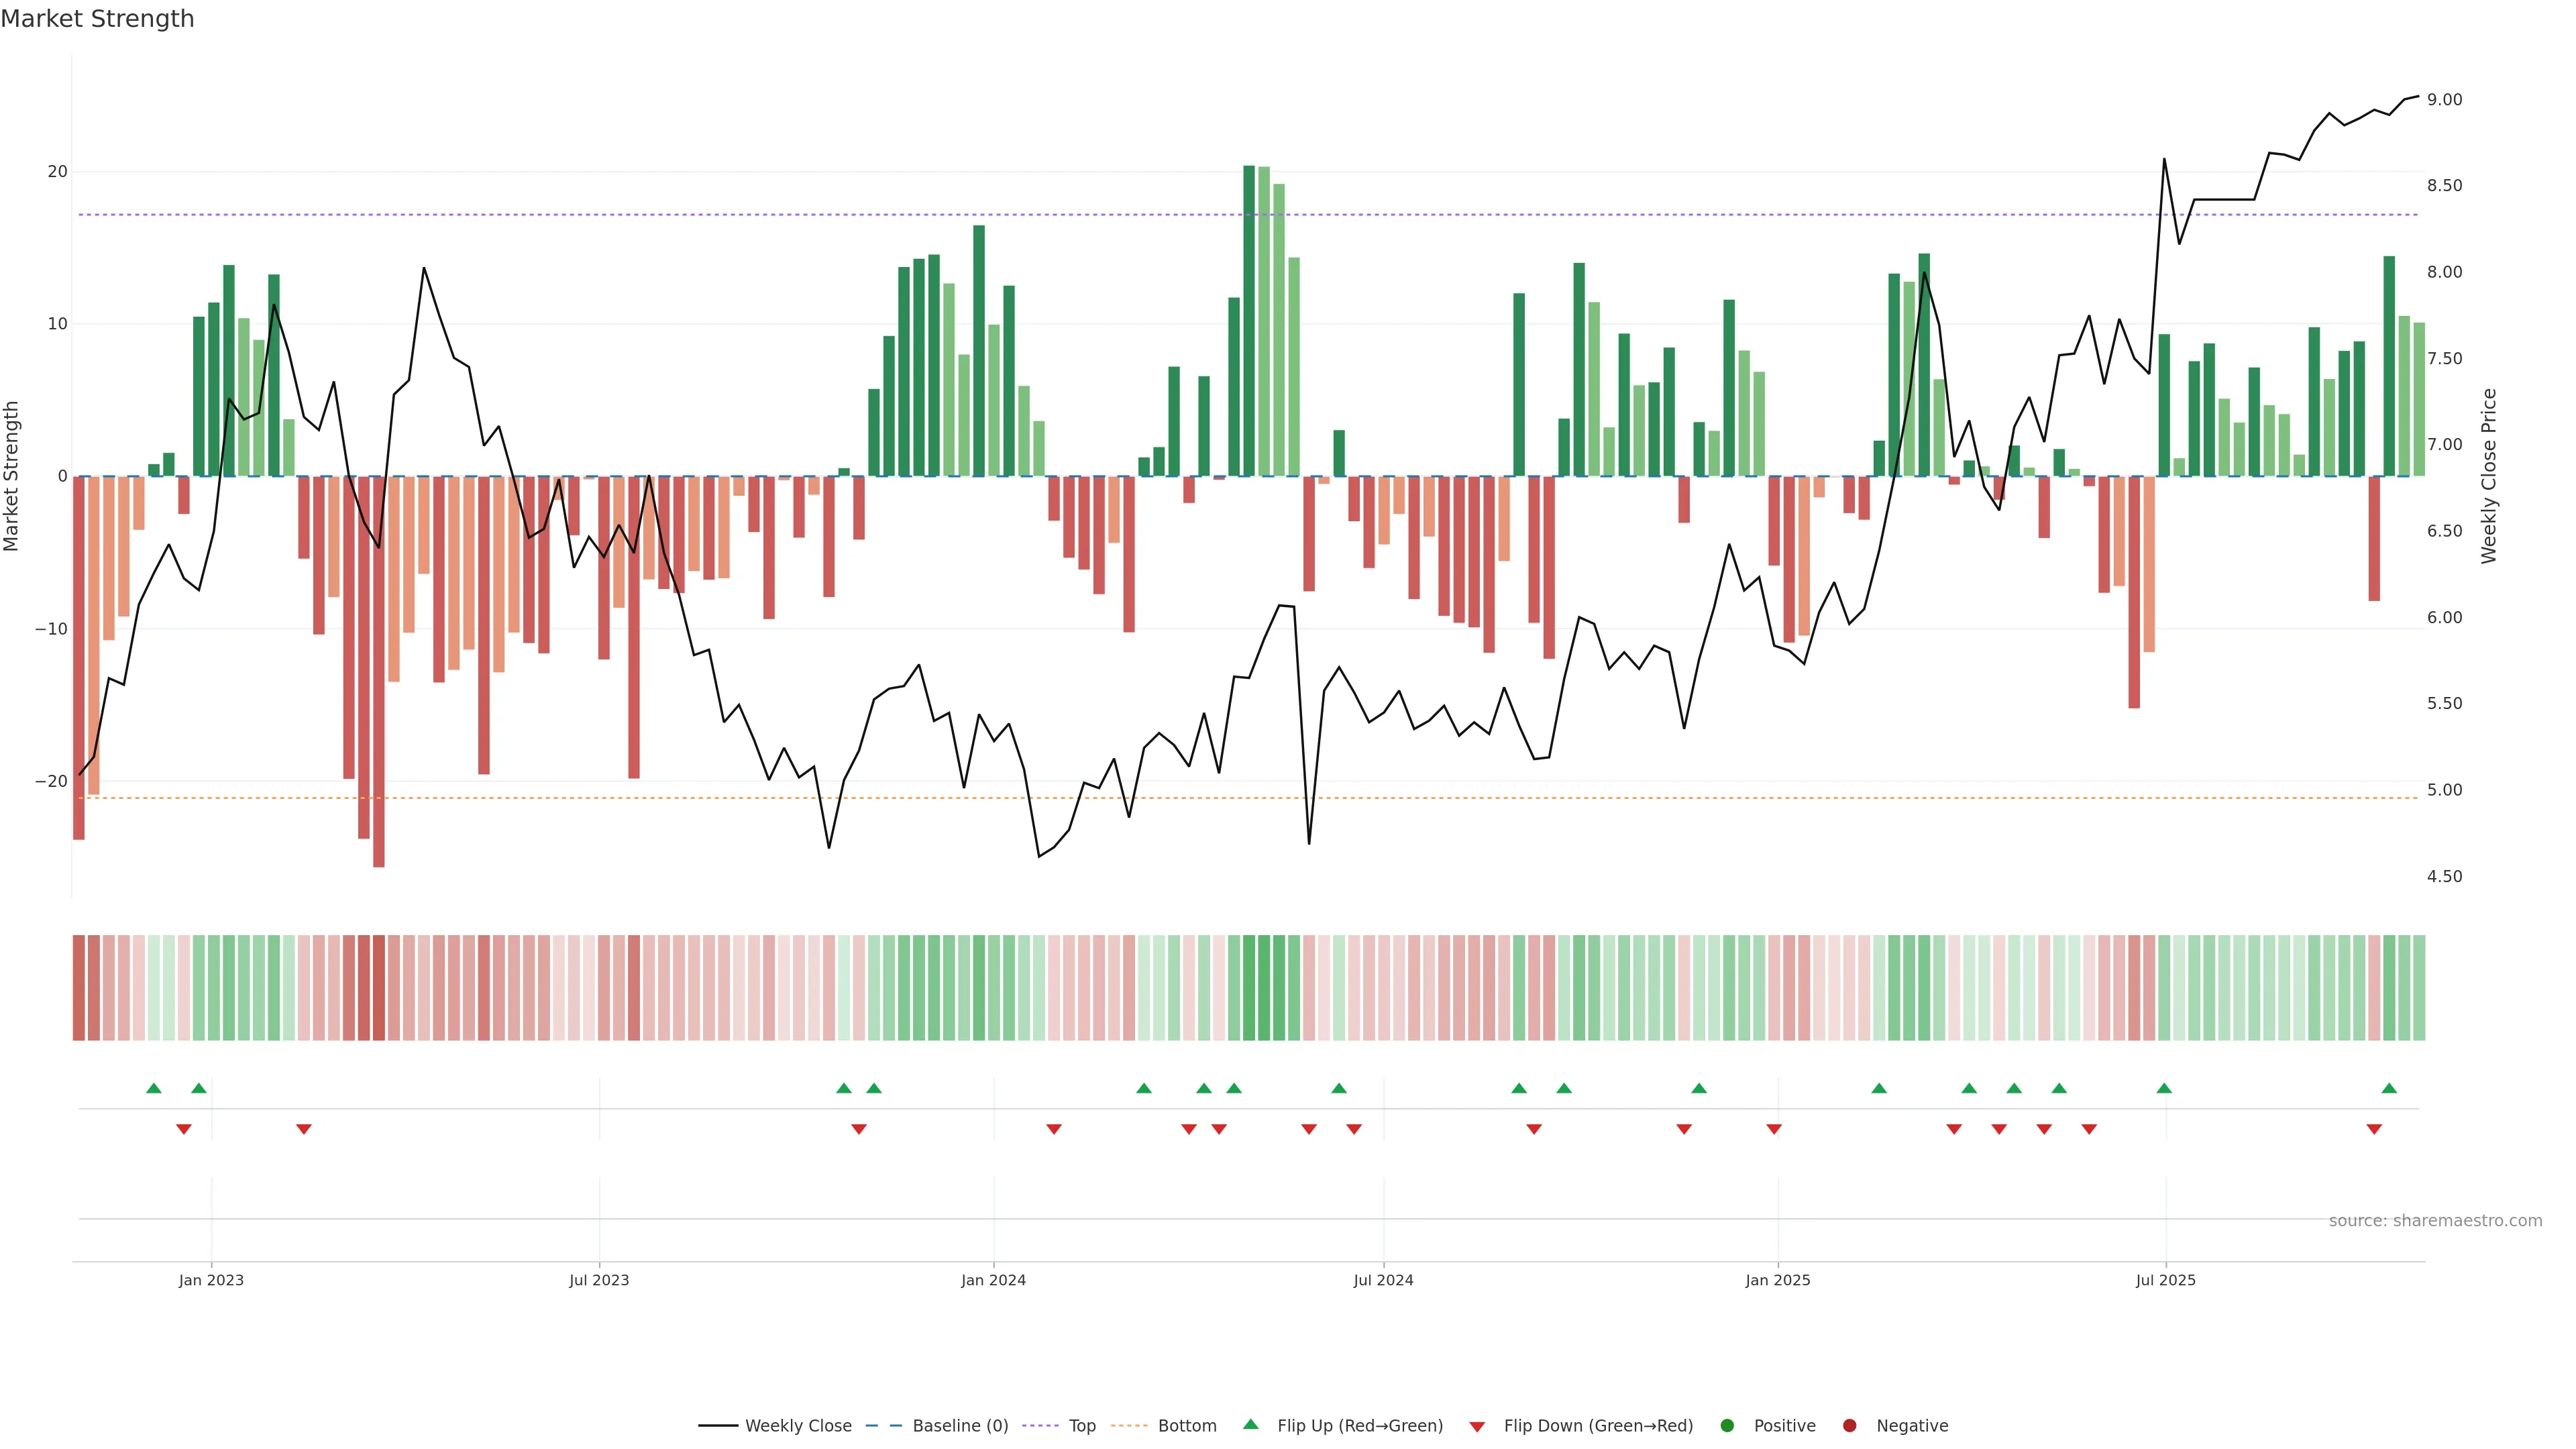The width and height of the screenshot is (2576, 1449).
Task: Click the Weekly Close Price axis title
Action: 2489,476
